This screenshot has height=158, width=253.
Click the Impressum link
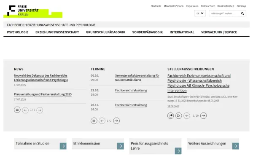[192, 6]
